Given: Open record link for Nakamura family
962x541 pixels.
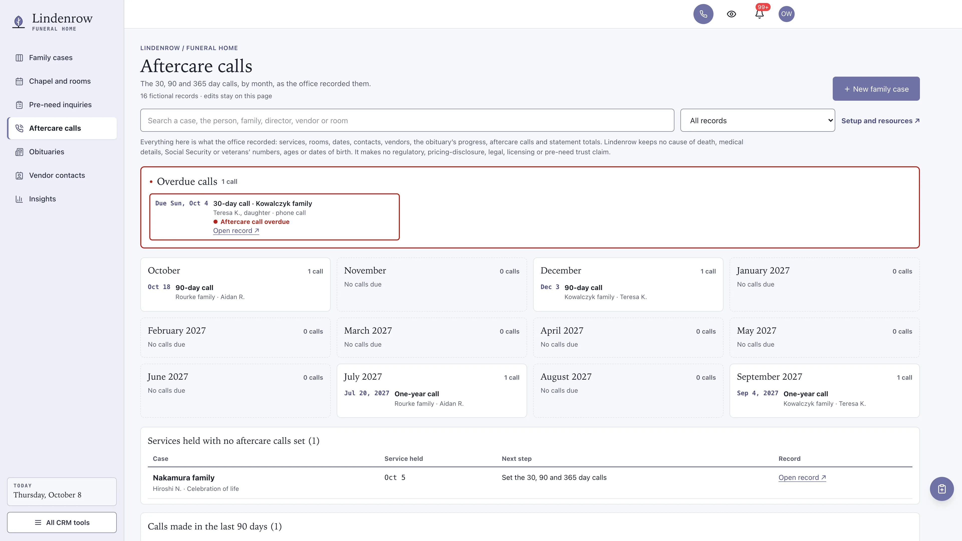Looking at the screenshot, I should pyautogui.click(x=802, y=478).
